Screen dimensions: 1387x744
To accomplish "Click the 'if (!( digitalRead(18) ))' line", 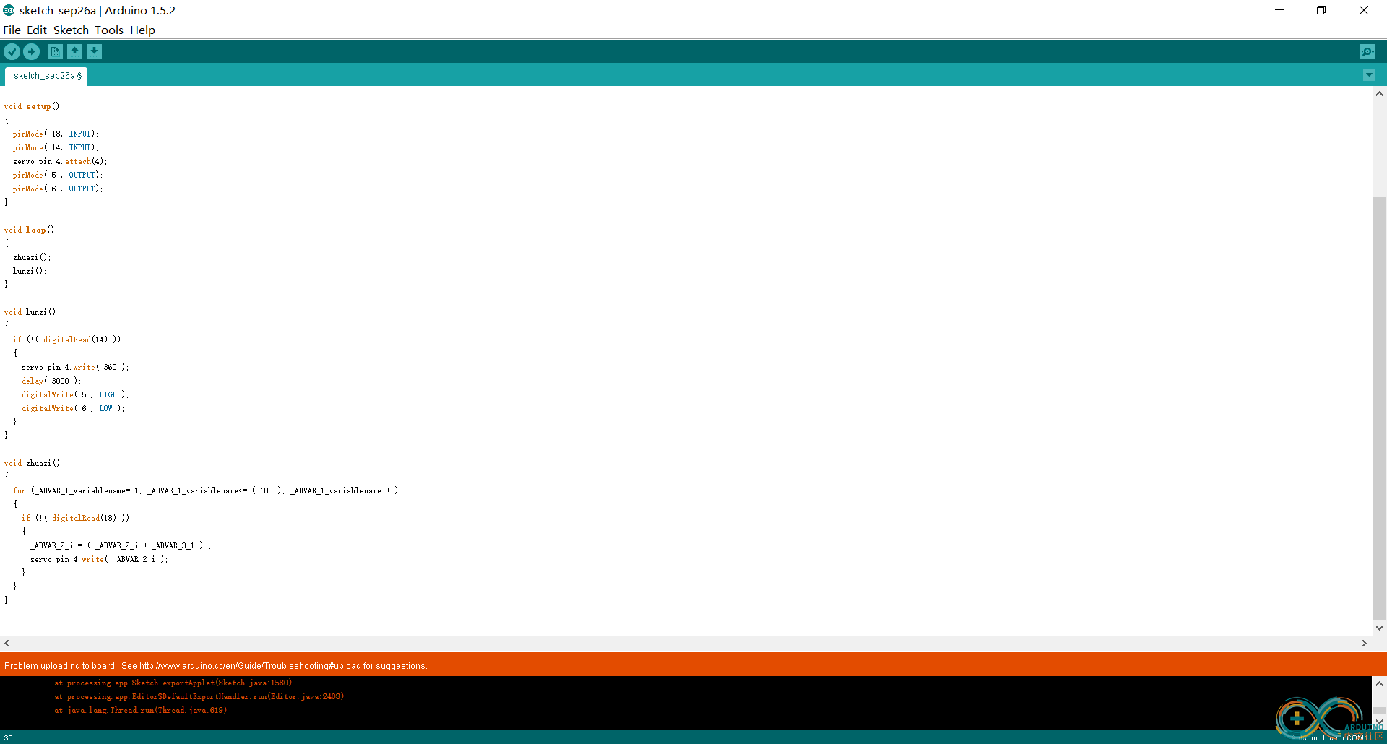I will coord(75,518).
